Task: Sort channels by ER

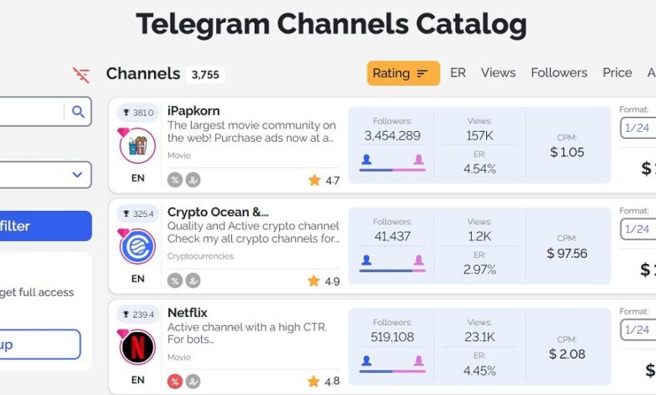Action: pos(458,73)
